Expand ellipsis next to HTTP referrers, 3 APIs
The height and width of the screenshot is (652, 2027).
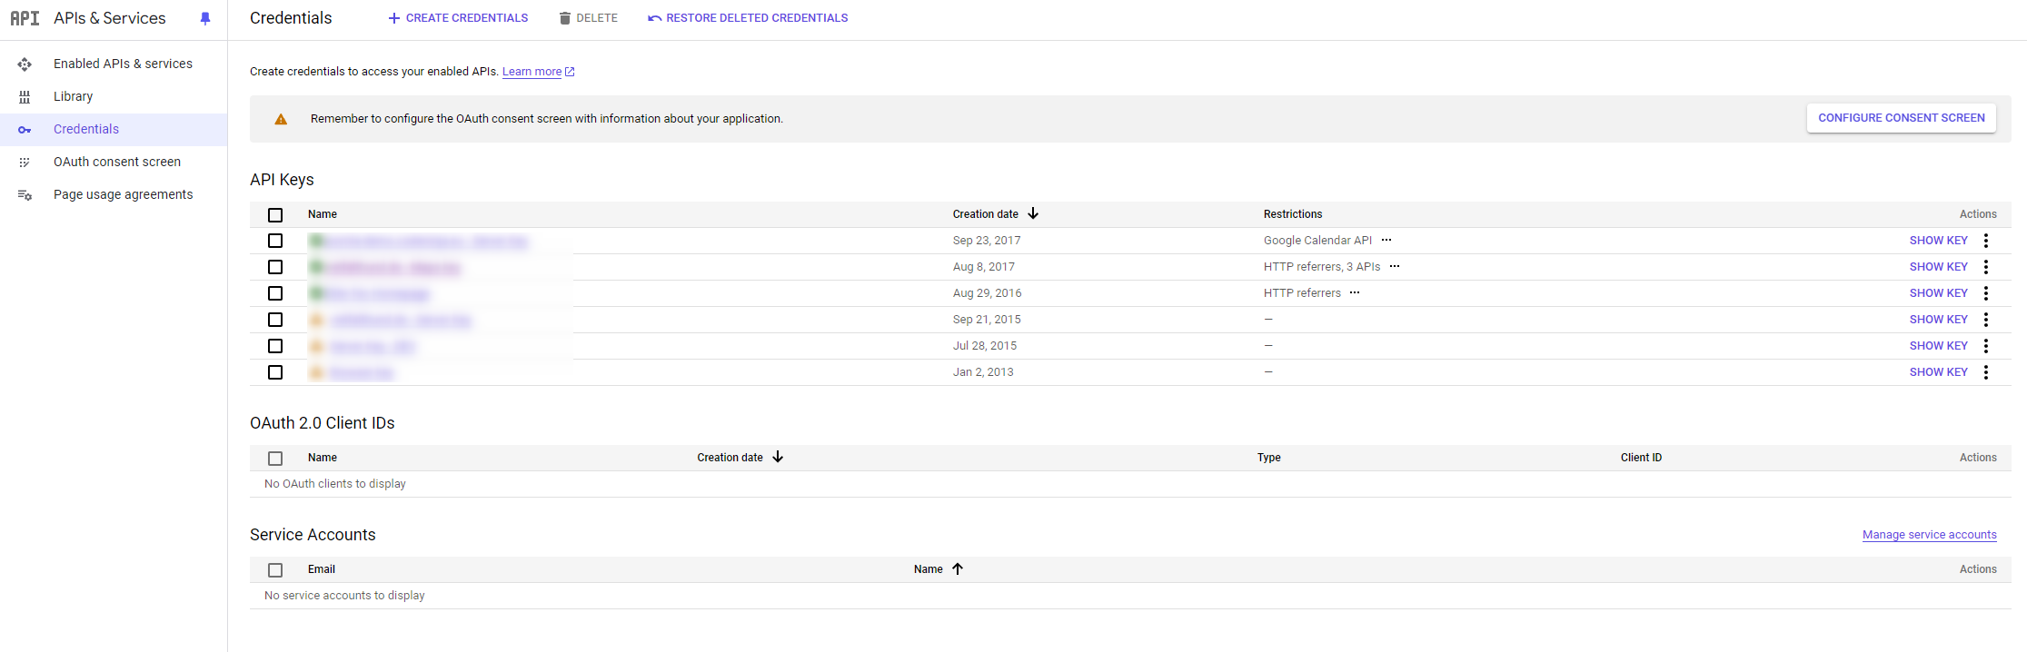tap(1395, 267)
